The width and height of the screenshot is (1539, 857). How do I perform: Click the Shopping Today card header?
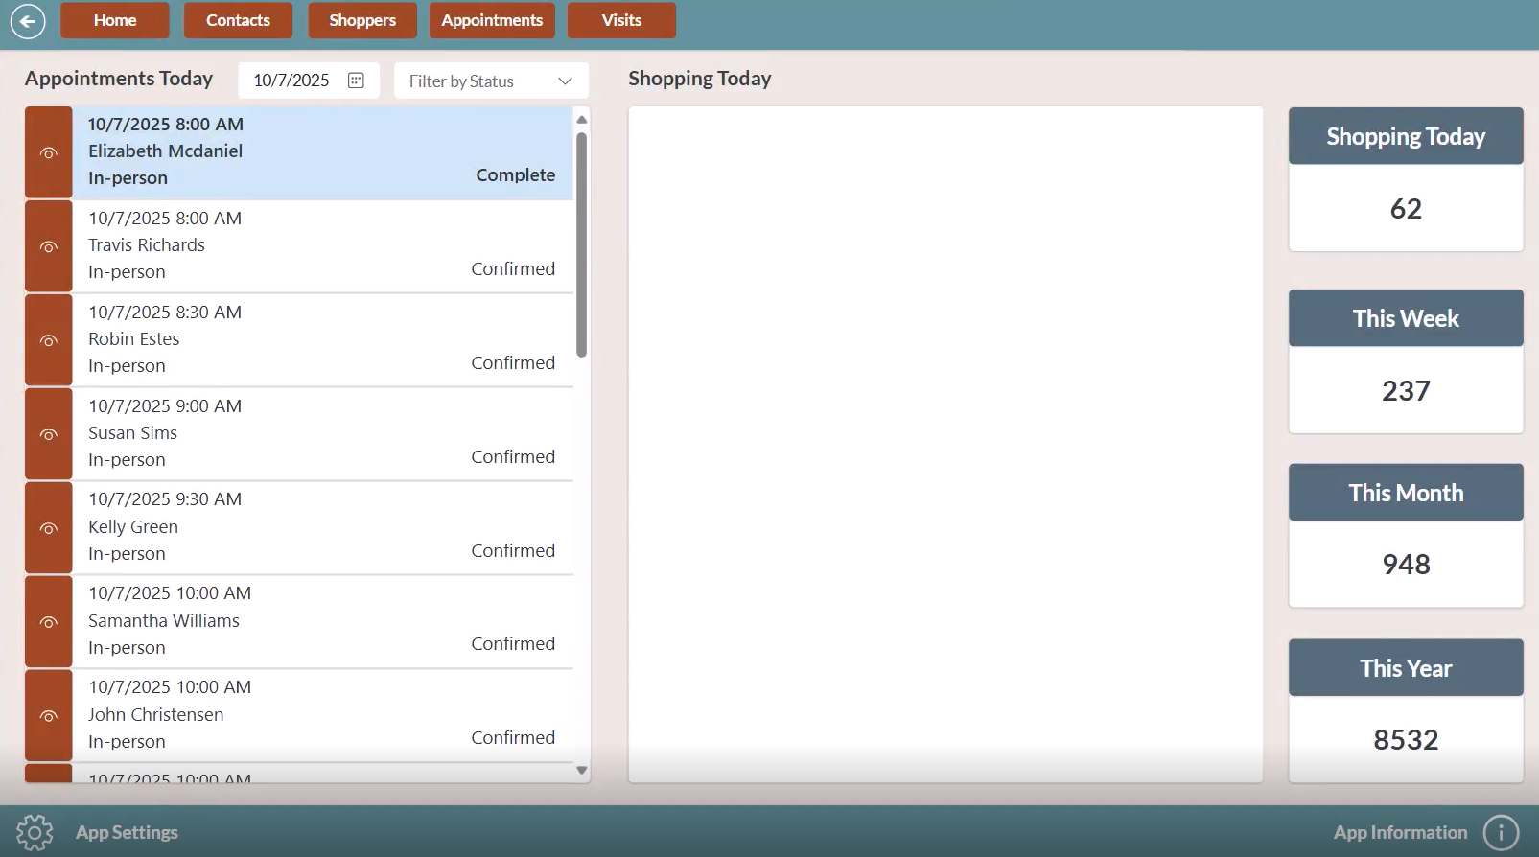(x=1406, y=136)
